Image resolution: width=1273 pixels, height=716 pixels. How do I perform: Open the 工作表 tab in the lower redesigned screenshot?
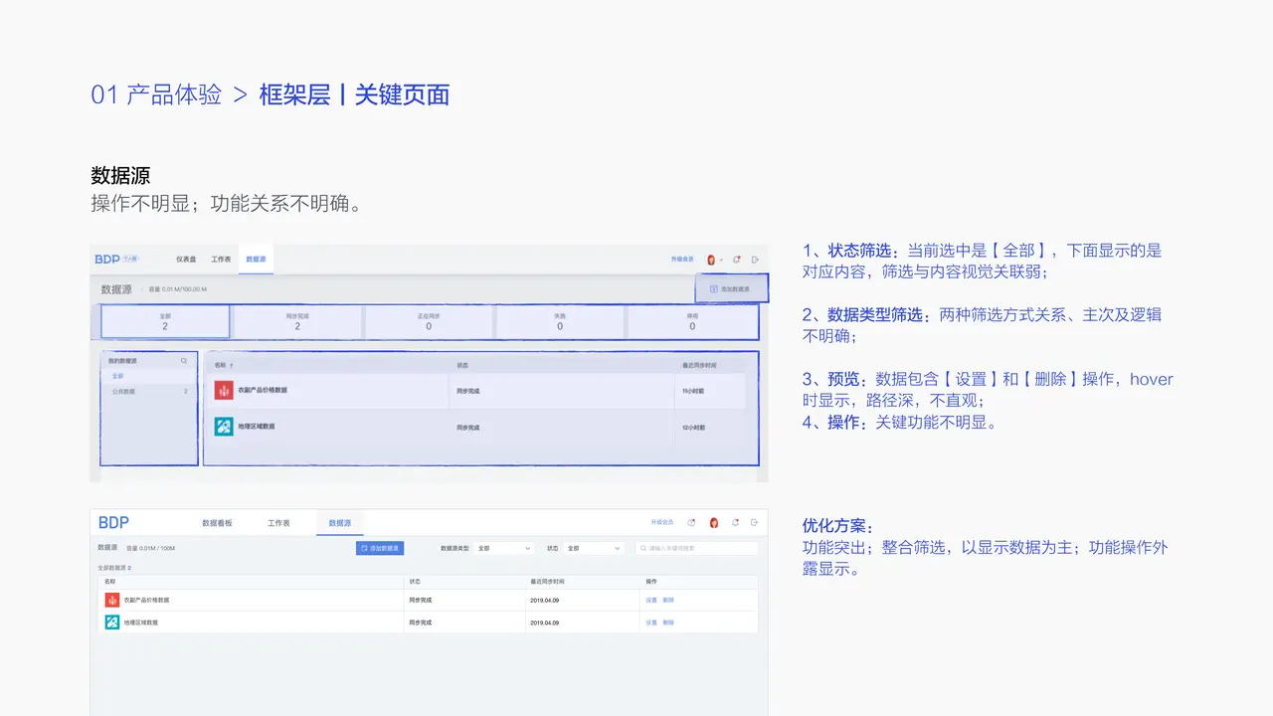[278, 522]
